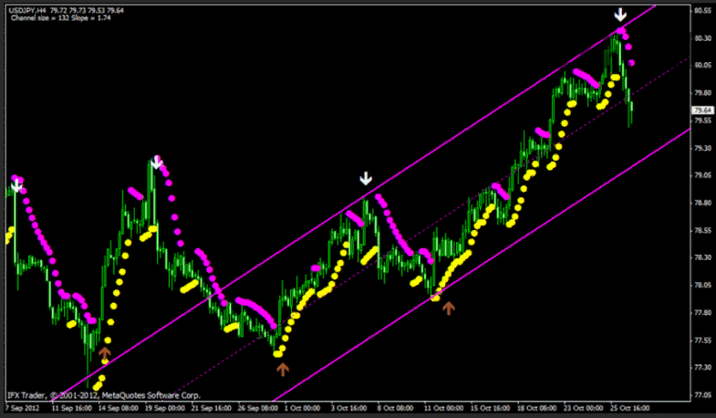This screenshot has height=418, width=716.
Task: Click the USDJPY,H4 chart title
Action: pyautogui.click(x=31, y=9)
